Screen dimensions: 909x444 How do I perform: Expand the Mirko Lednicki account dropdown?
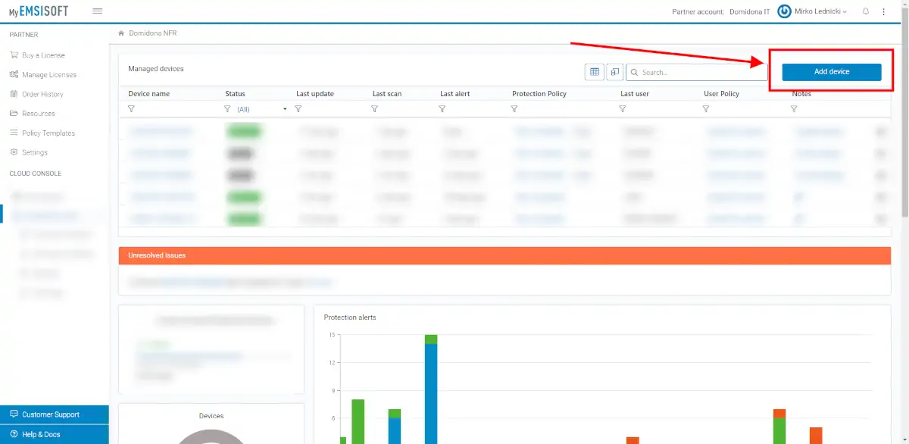(820, 11)
